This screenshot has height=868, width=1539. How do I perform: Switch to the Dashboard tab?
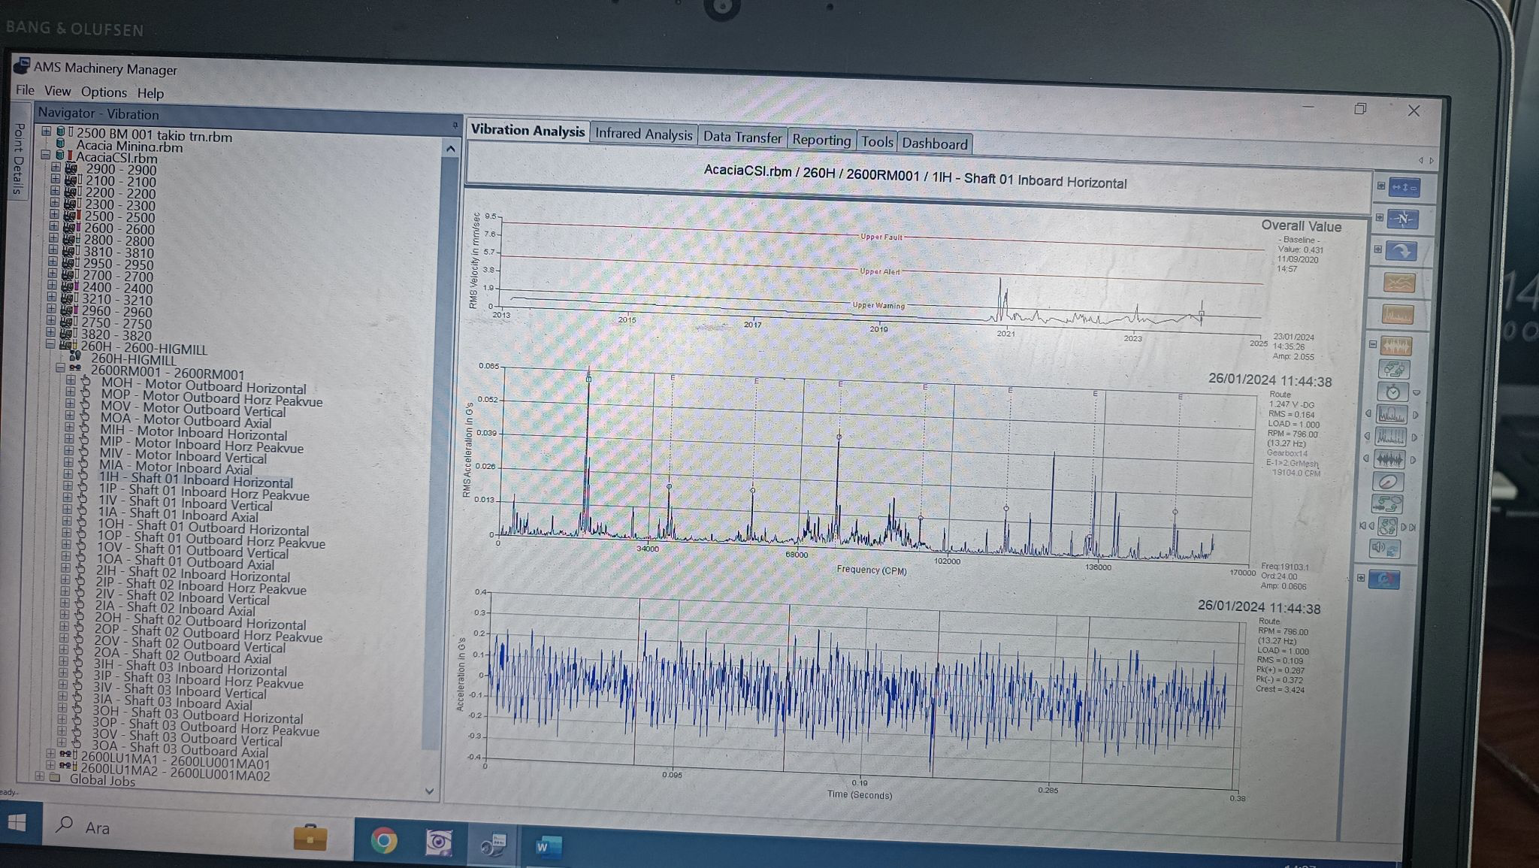click(x=935, y=144)
